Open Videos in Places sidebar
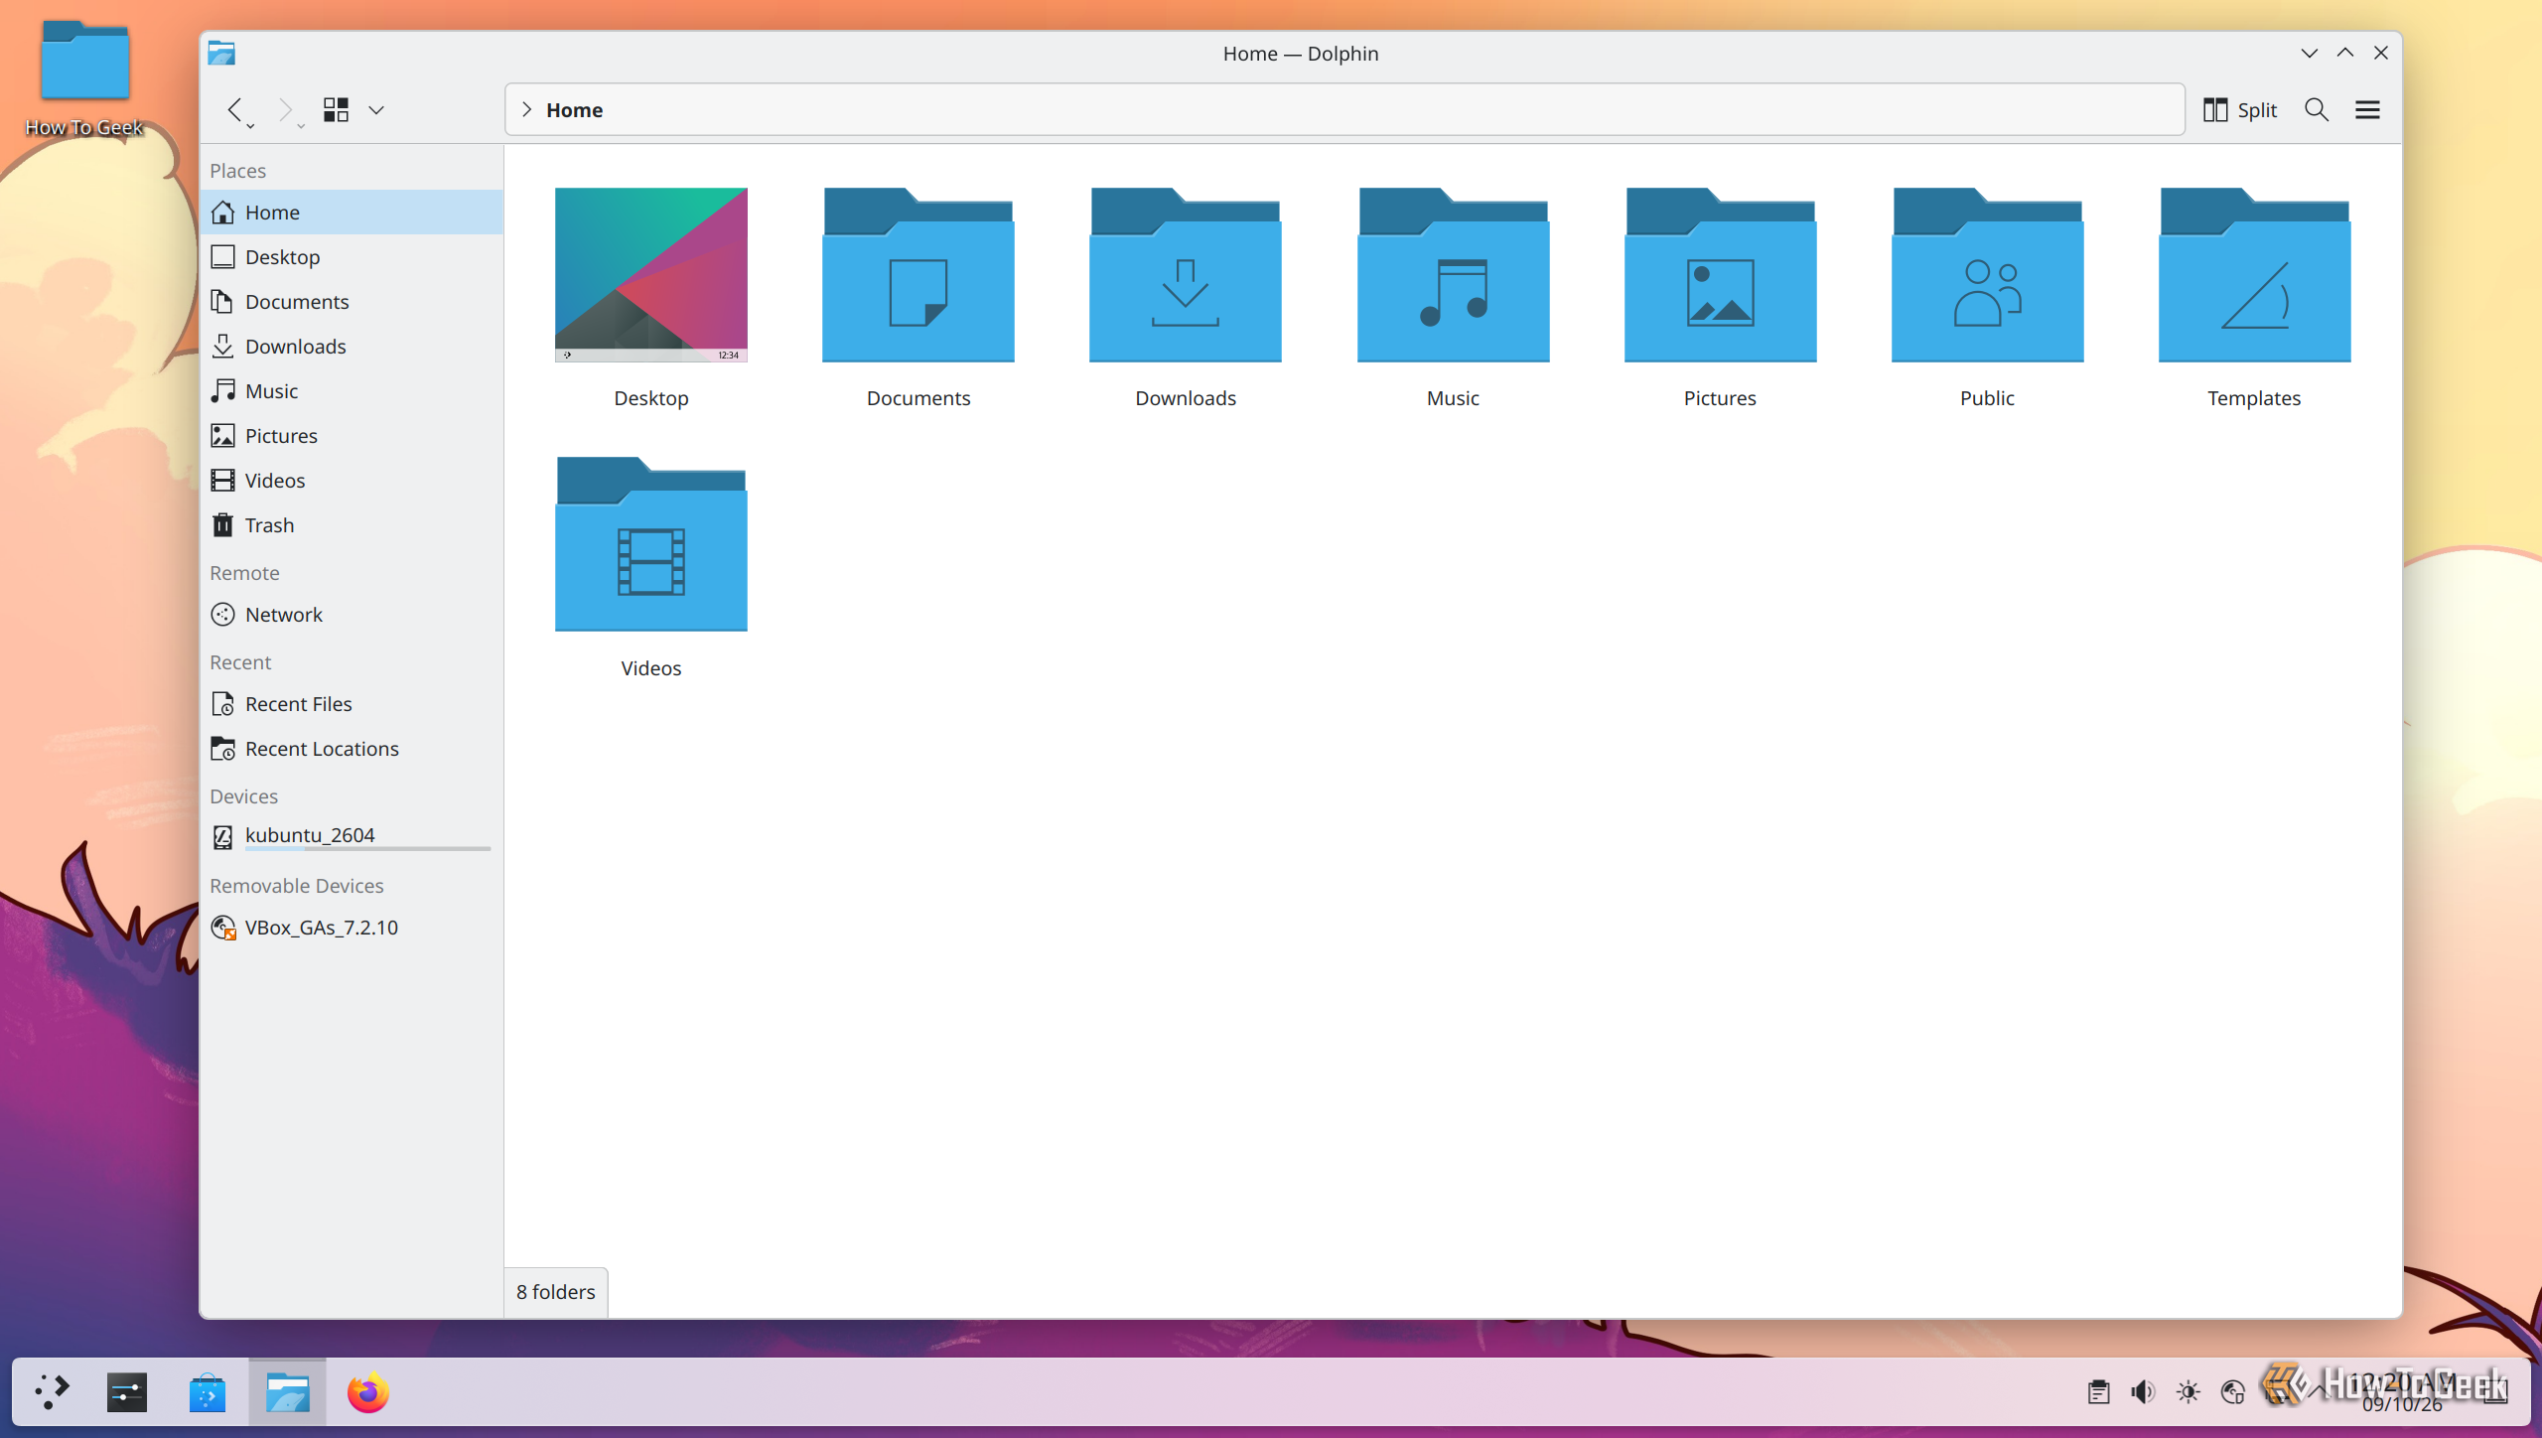The image size is (2542, 1438). 352,481
